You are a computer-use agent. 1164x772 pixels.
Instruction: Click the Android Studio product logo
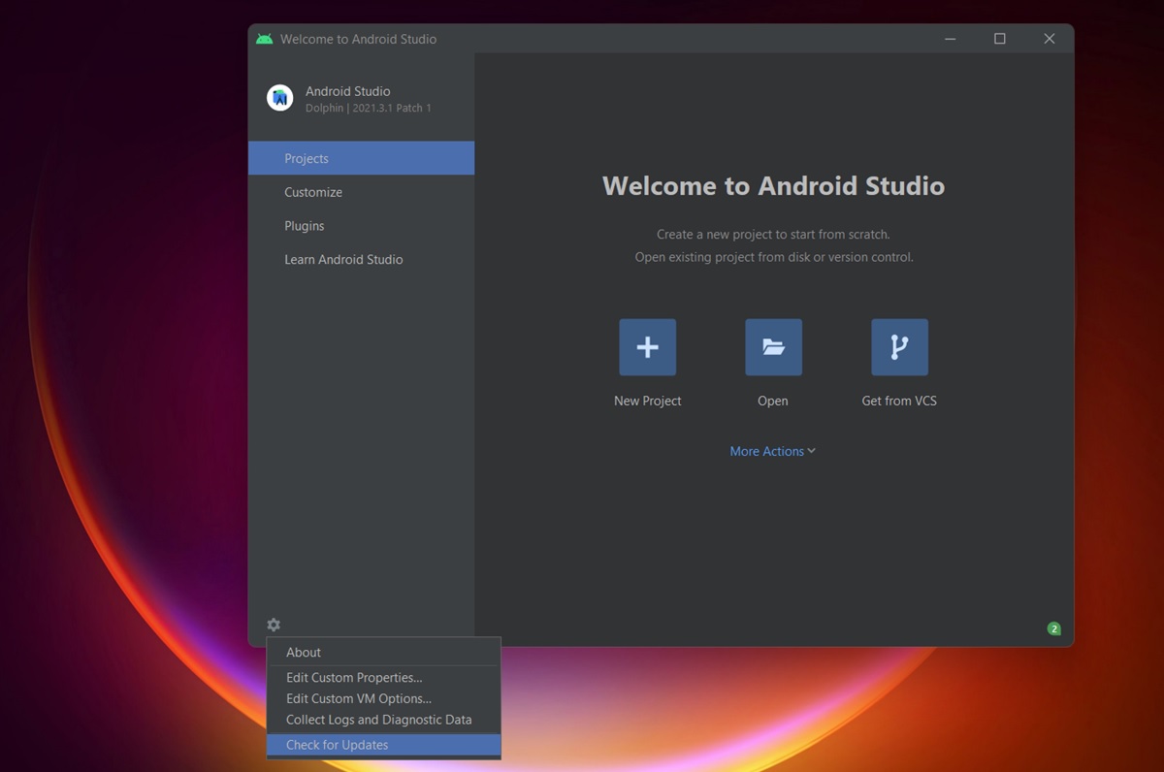[280, 97]
